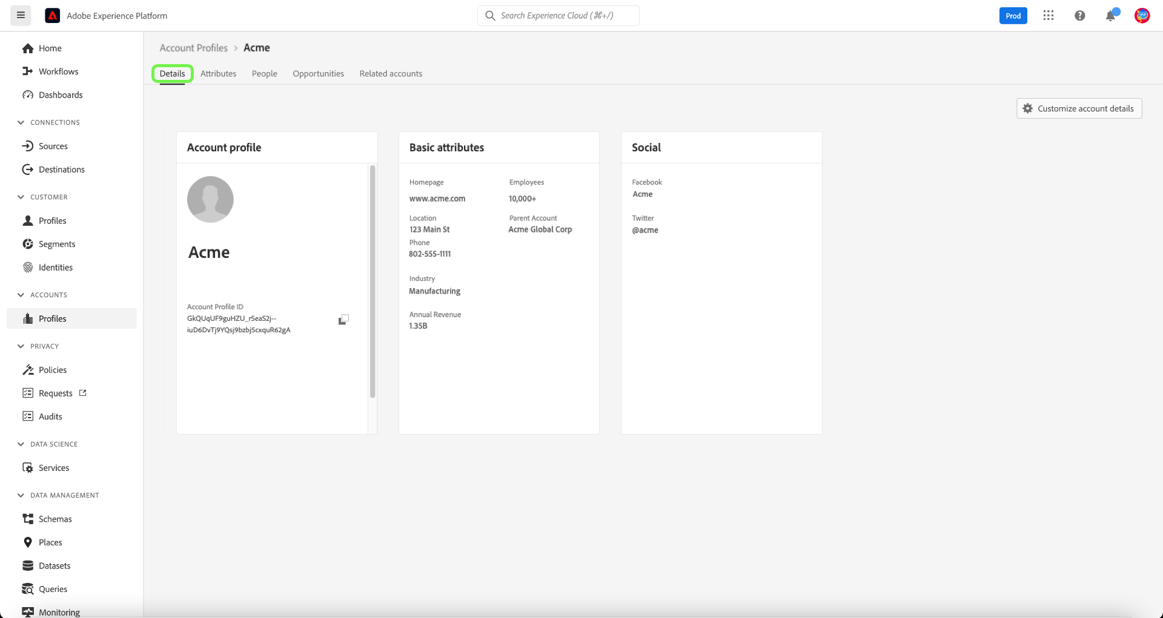Click the 1.35B annual revenue value
1163x618 pixels.
pyautogui.click(x=418, y=326)
